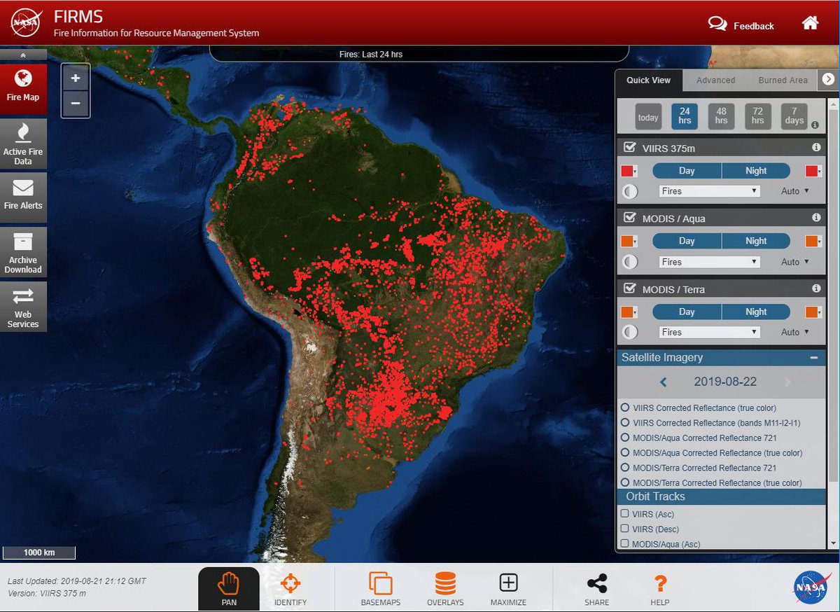Screen dimensions: 840x612
Task: Click NASA logo in footer
Action: (x=811, y=587)
